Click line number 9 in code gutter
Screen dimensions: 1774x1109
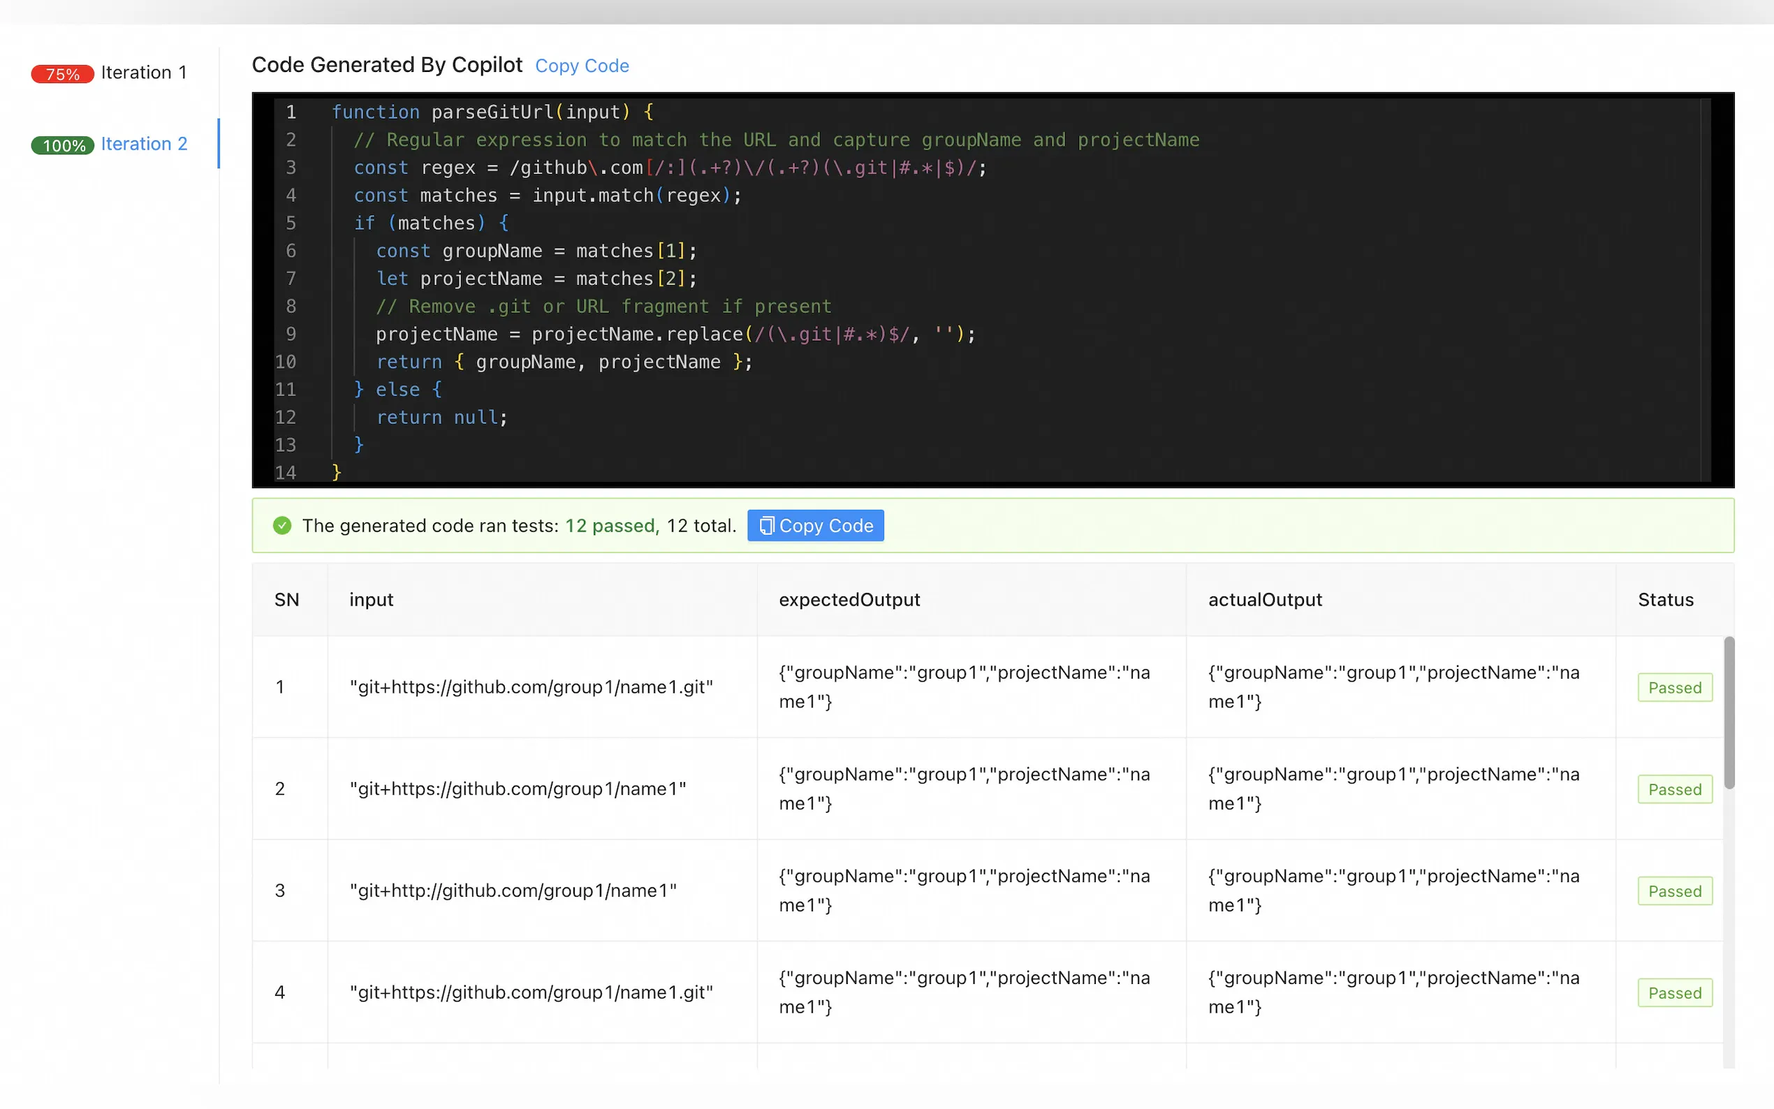[291, 335]
